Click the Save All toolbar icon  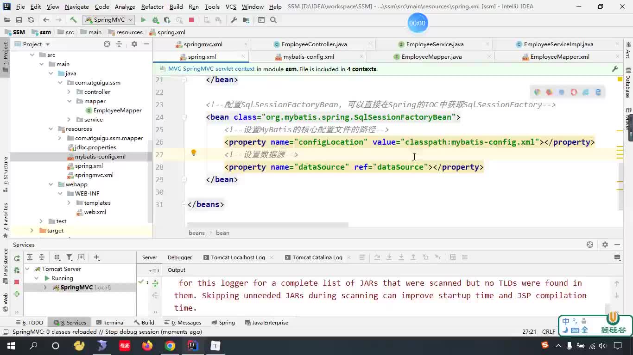click(x=19, y=20)
